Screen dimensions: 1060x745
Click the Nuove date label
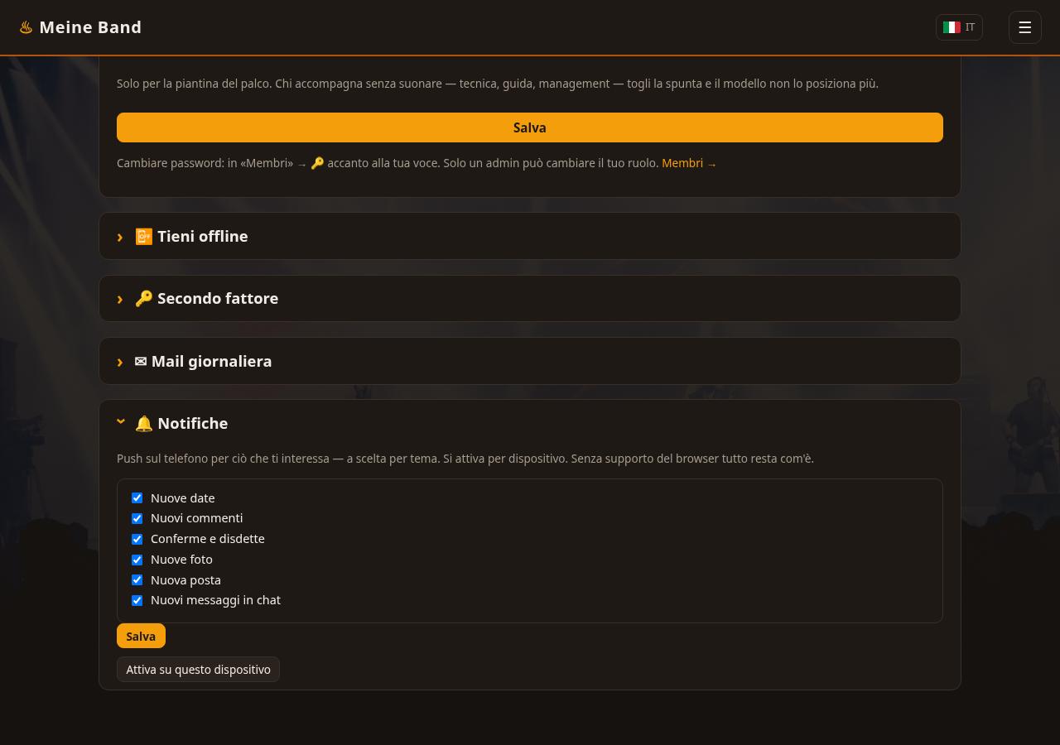pyautogui.click(x=182, y=498)
